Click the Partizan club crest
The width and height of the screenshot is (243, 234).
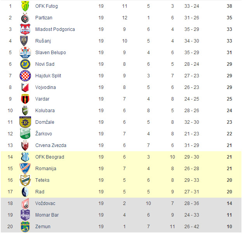25,18
